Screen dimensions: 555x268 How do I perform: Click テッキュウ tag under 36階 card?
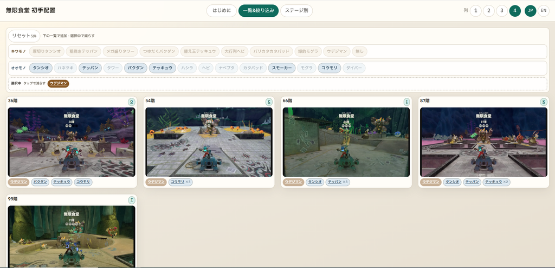62,182
